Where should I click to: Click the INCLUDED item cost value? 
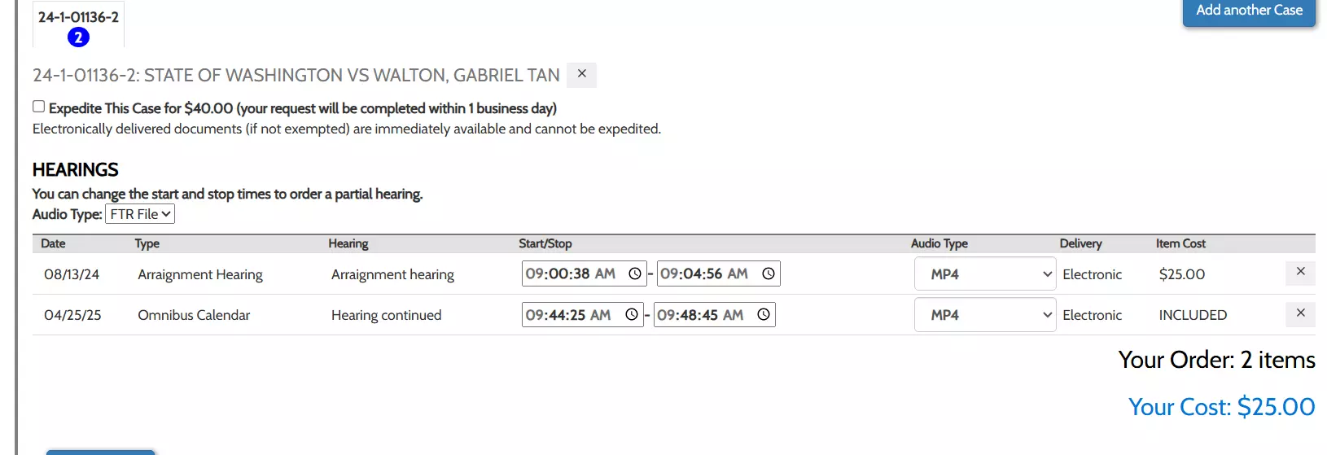(1193, 315)
